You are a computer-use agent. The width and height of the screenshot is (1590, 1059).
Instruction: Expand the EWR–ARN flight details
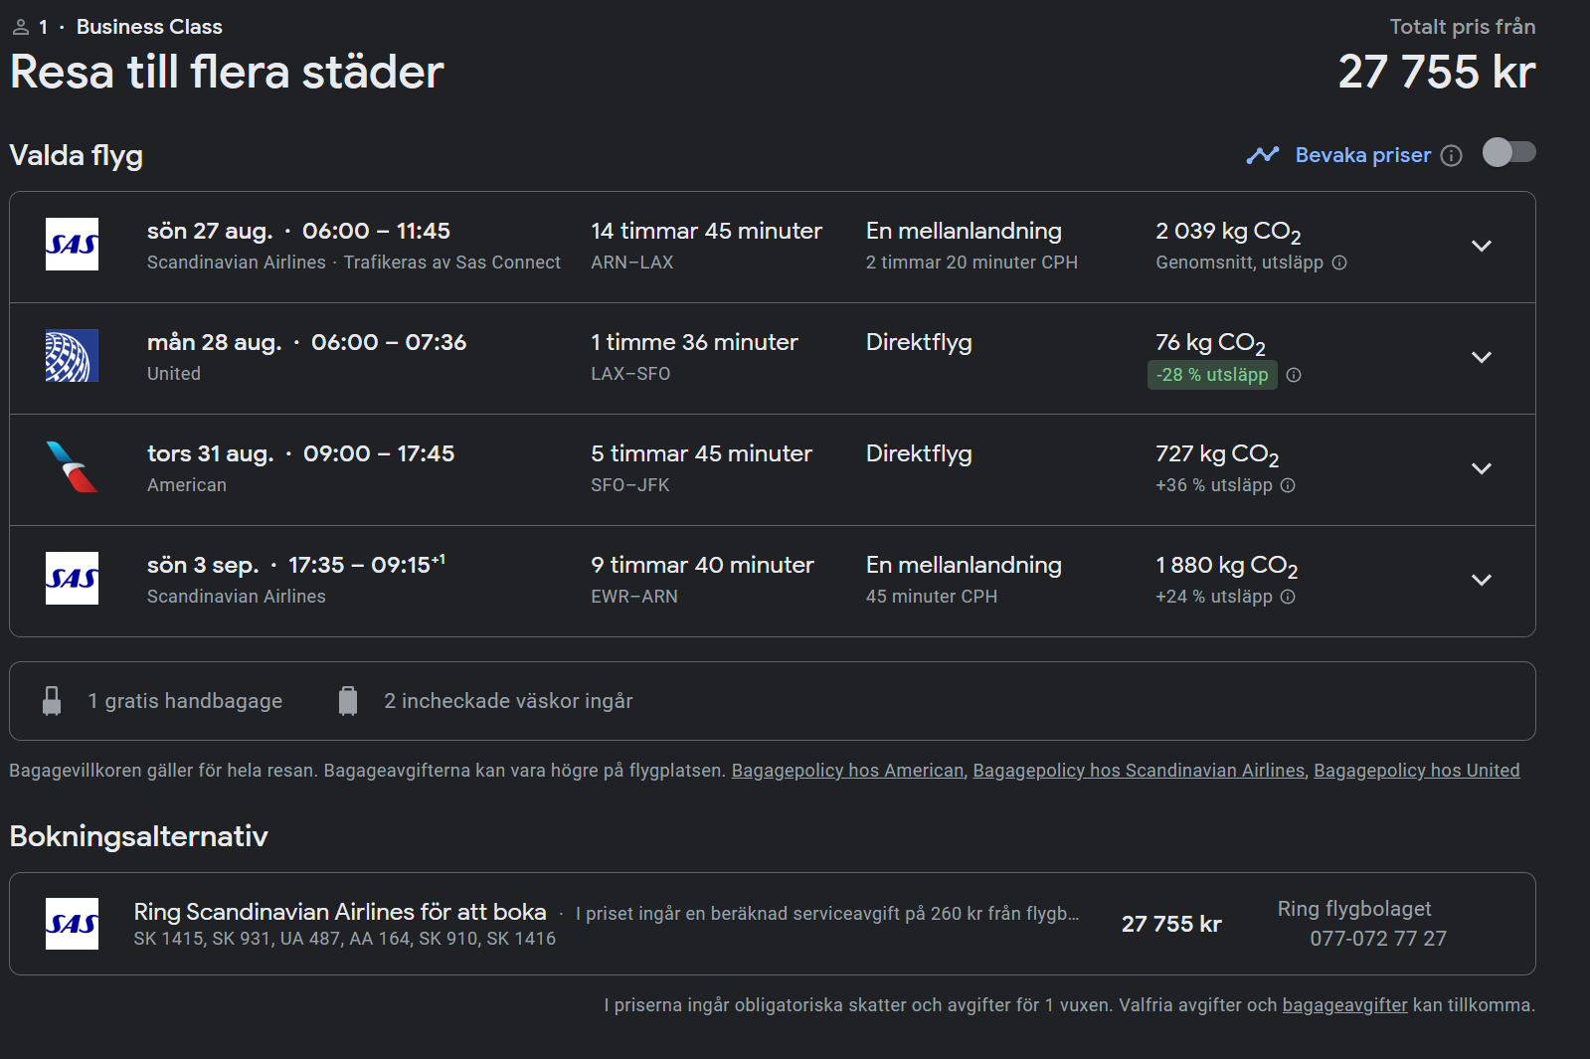click(1481, 581)
